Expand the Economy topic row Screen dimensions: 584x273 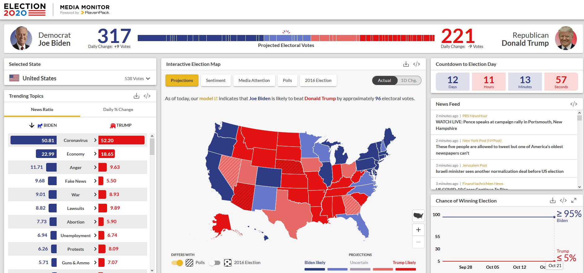tap(95, 154)
